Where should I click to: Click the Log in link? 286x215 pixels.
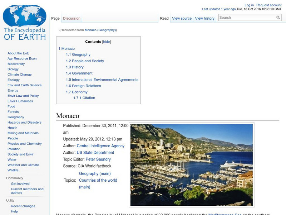pyautogui.click(x=249, y=5)
